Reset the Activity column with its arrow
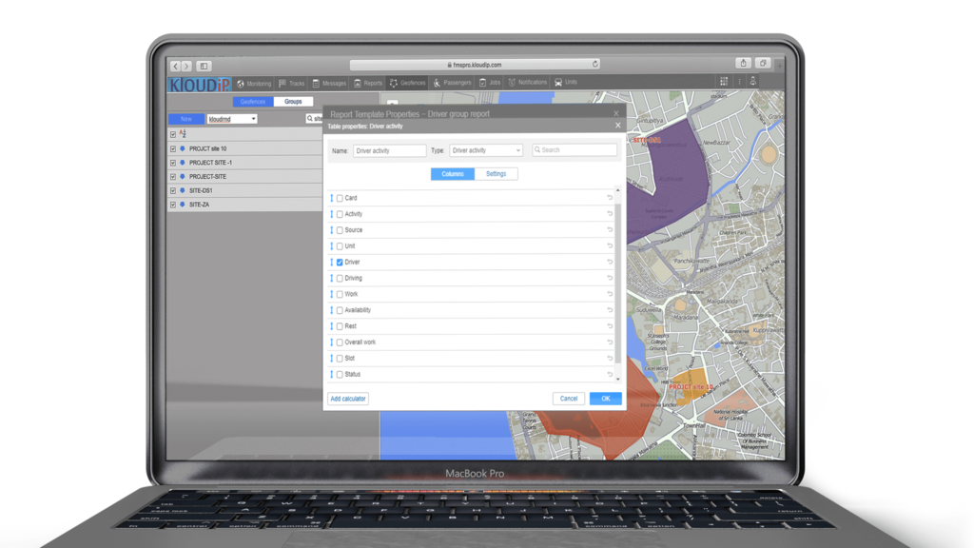 click(610, 214)
